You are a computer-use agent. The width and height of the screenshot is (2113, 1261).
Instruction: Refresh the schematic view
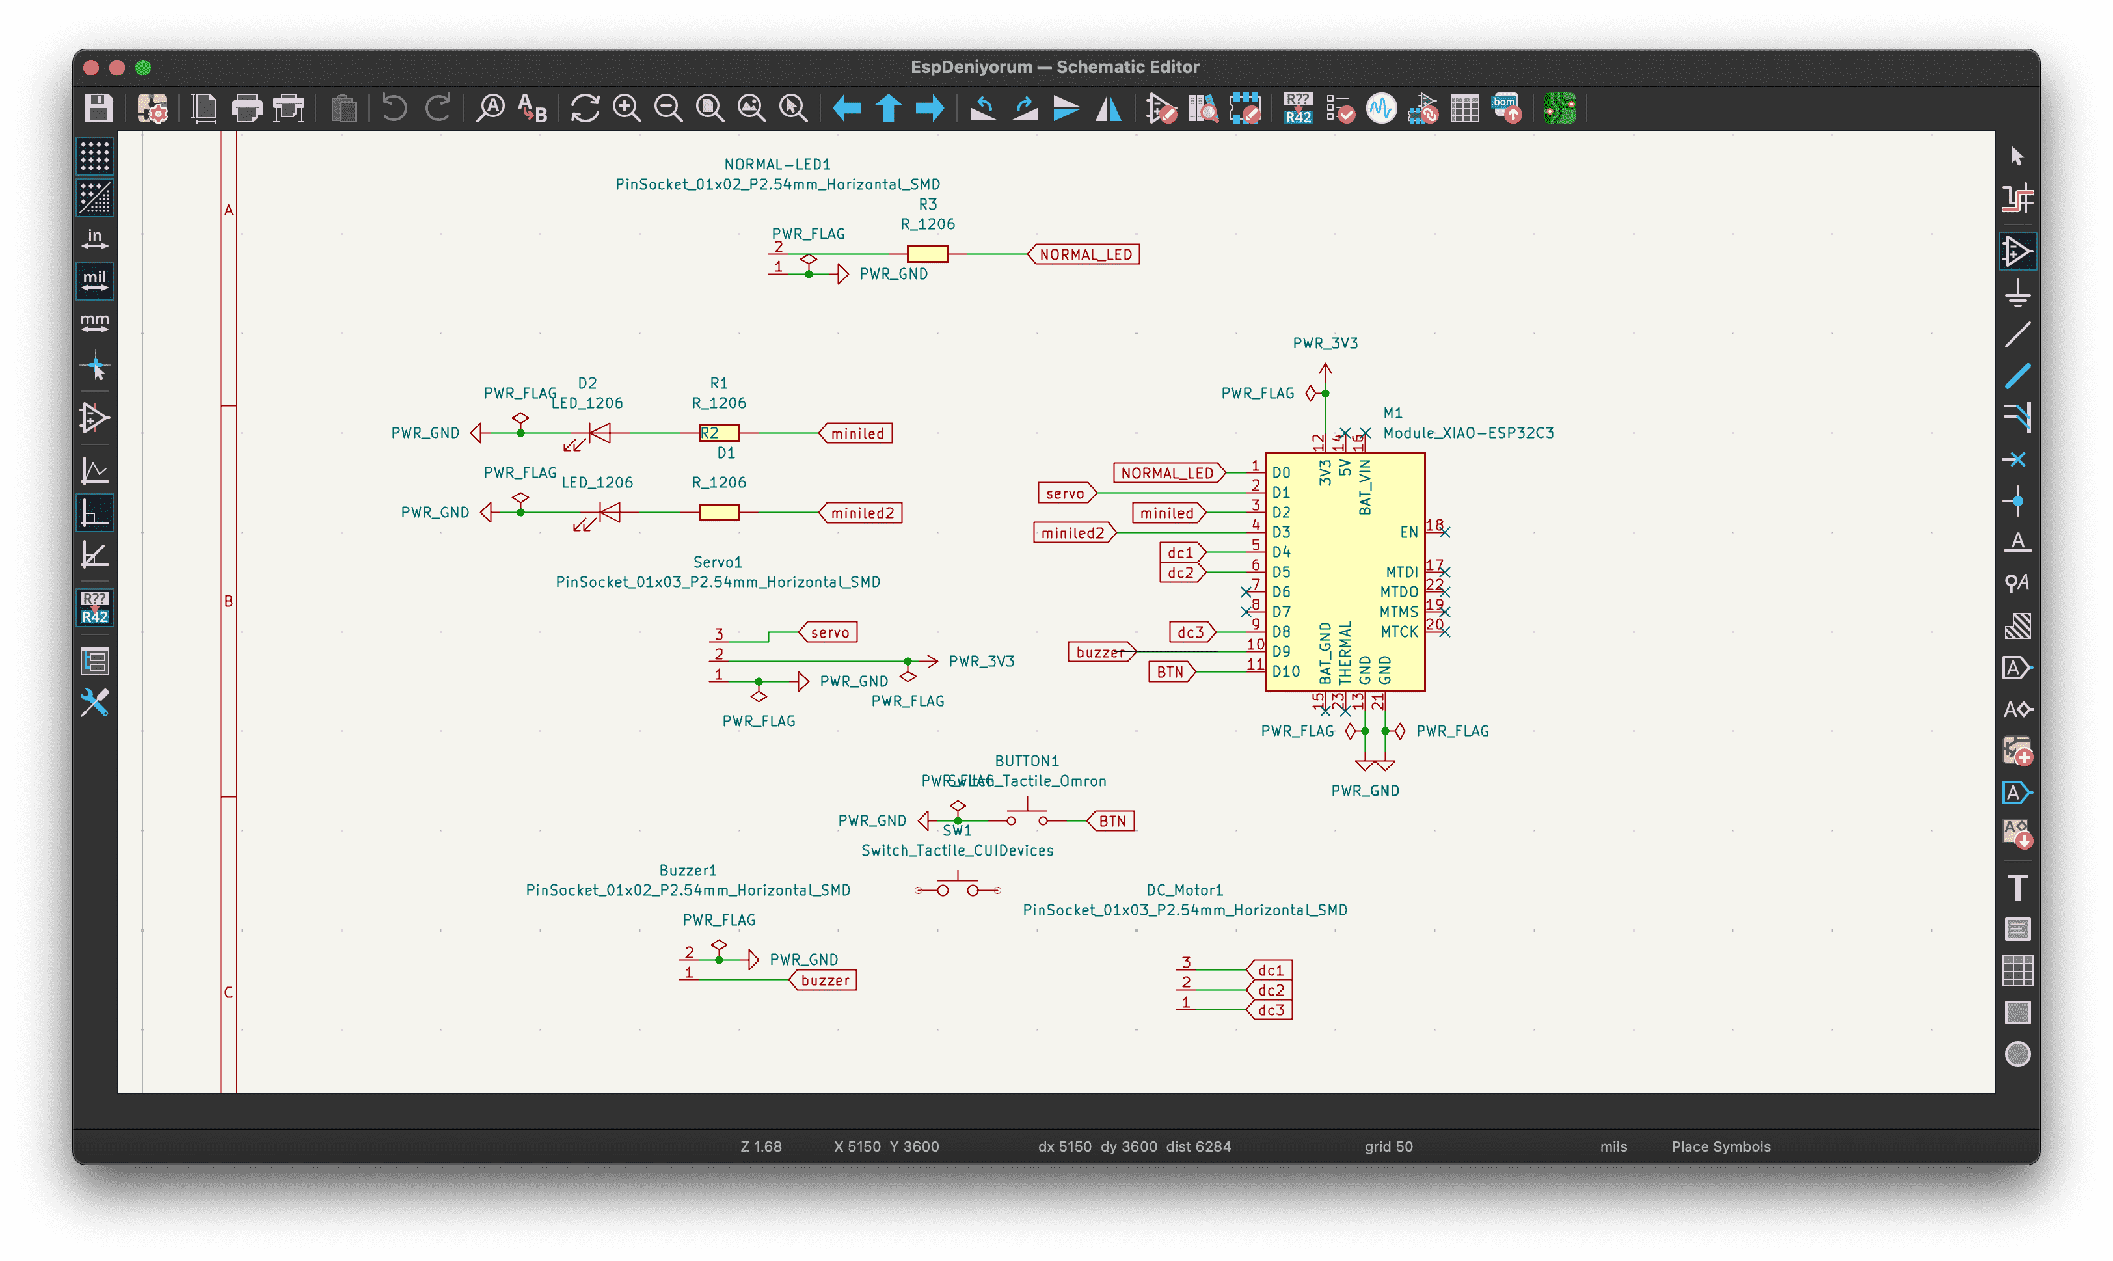[585, 109]
